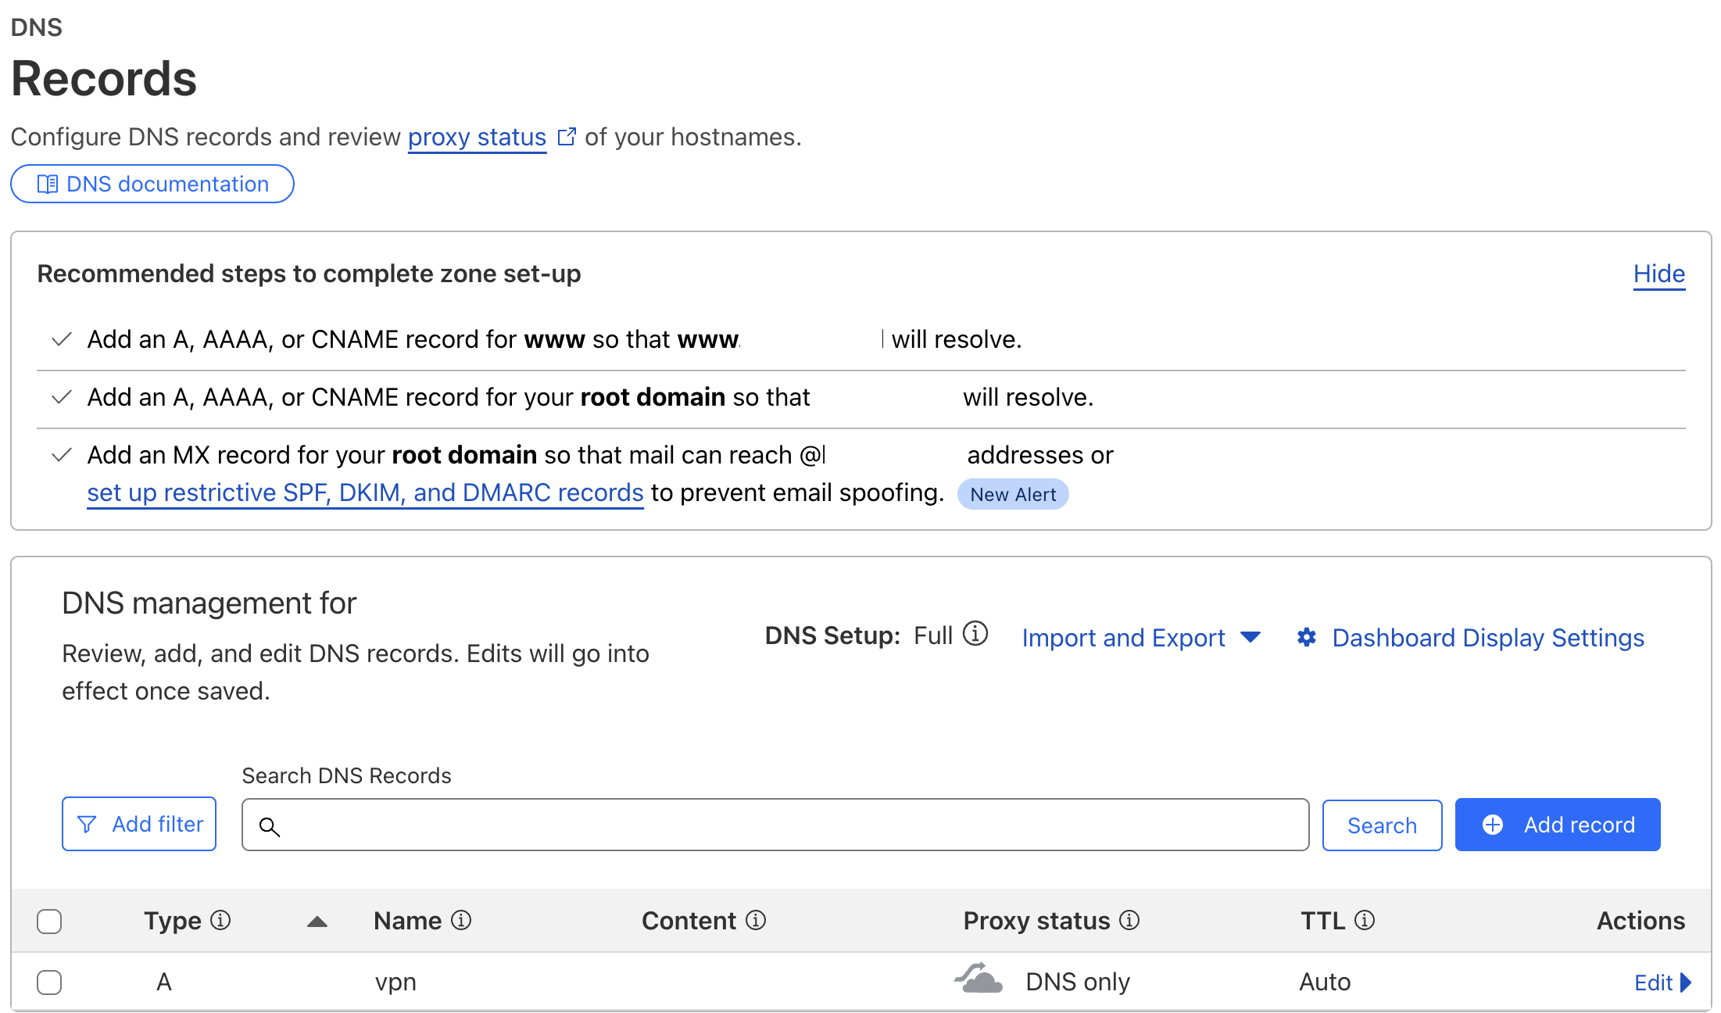Click the TTL column info icon
Screen dimensions: 1721x1013
1365,920
